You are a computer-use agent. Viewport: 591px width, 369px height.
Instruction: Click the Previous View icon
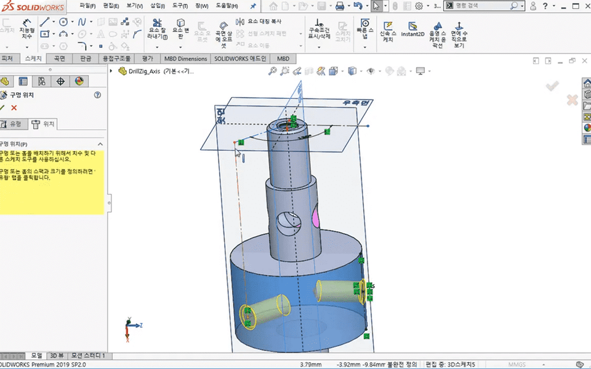(297, 71)
